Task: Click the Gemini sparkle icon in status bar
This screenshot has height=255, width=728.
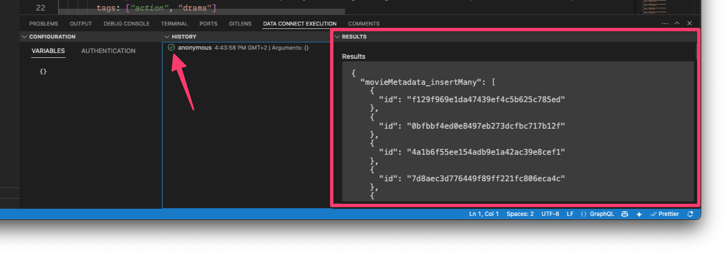Action: [639, 214]
